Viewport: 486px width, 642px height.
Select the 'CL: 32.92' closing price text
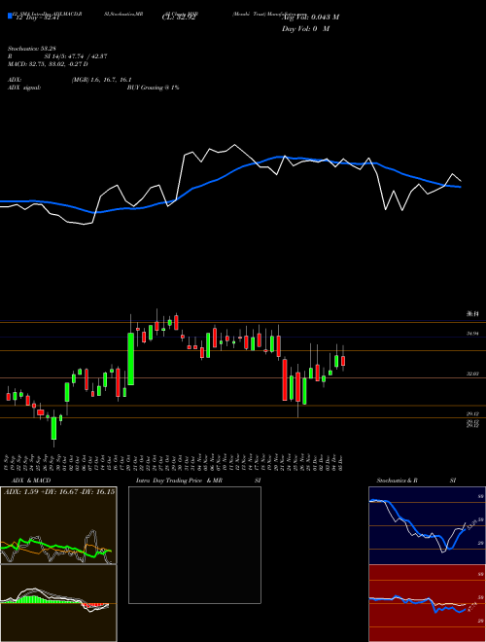coord(179,18)
